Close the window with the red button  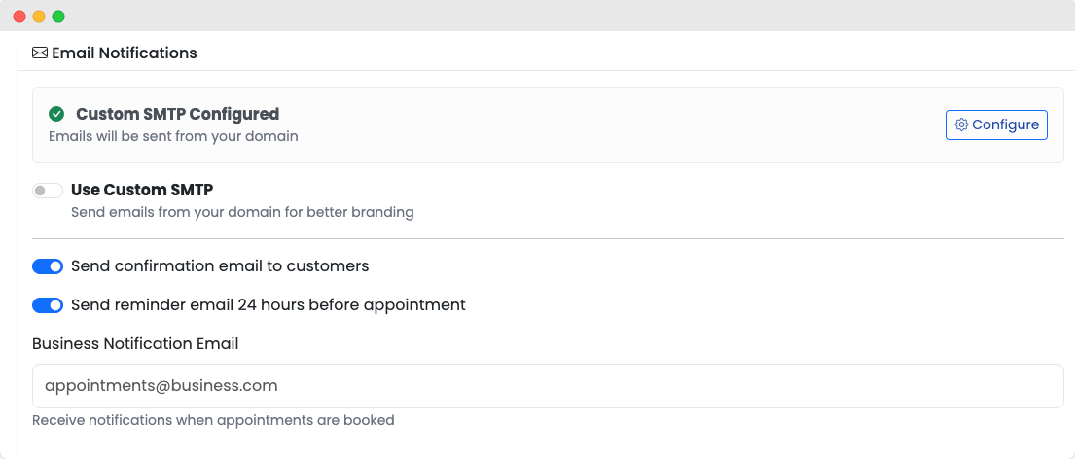19,17
